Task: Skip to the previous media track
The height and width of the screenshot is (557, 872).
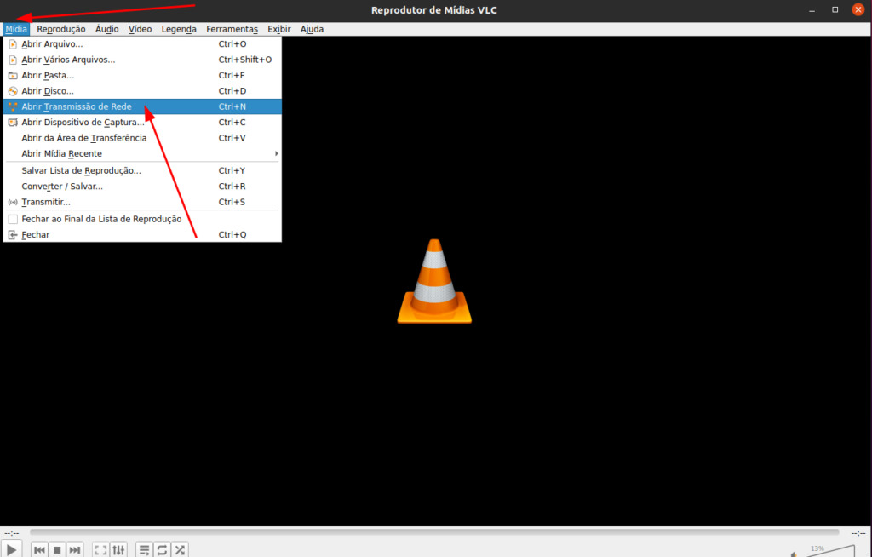Action: click(39, 550)
